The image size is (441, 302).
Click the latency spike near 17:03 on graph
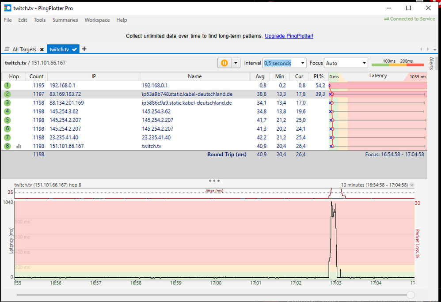tap(333, 239)
